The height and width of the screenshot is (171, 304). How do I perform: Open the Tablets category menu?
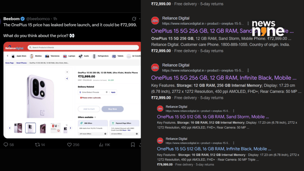click(114, 56)
